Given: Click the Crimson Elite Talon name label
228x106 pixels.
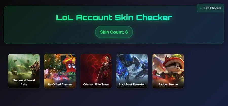Looking at the screenshot, I should (96, 84).
